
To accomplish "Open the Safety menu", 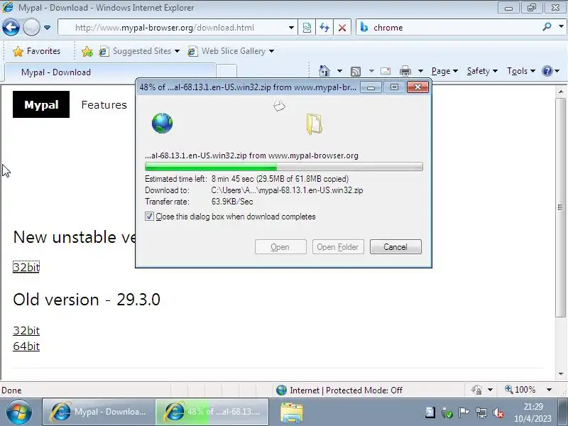I will (x=482, y=71).
